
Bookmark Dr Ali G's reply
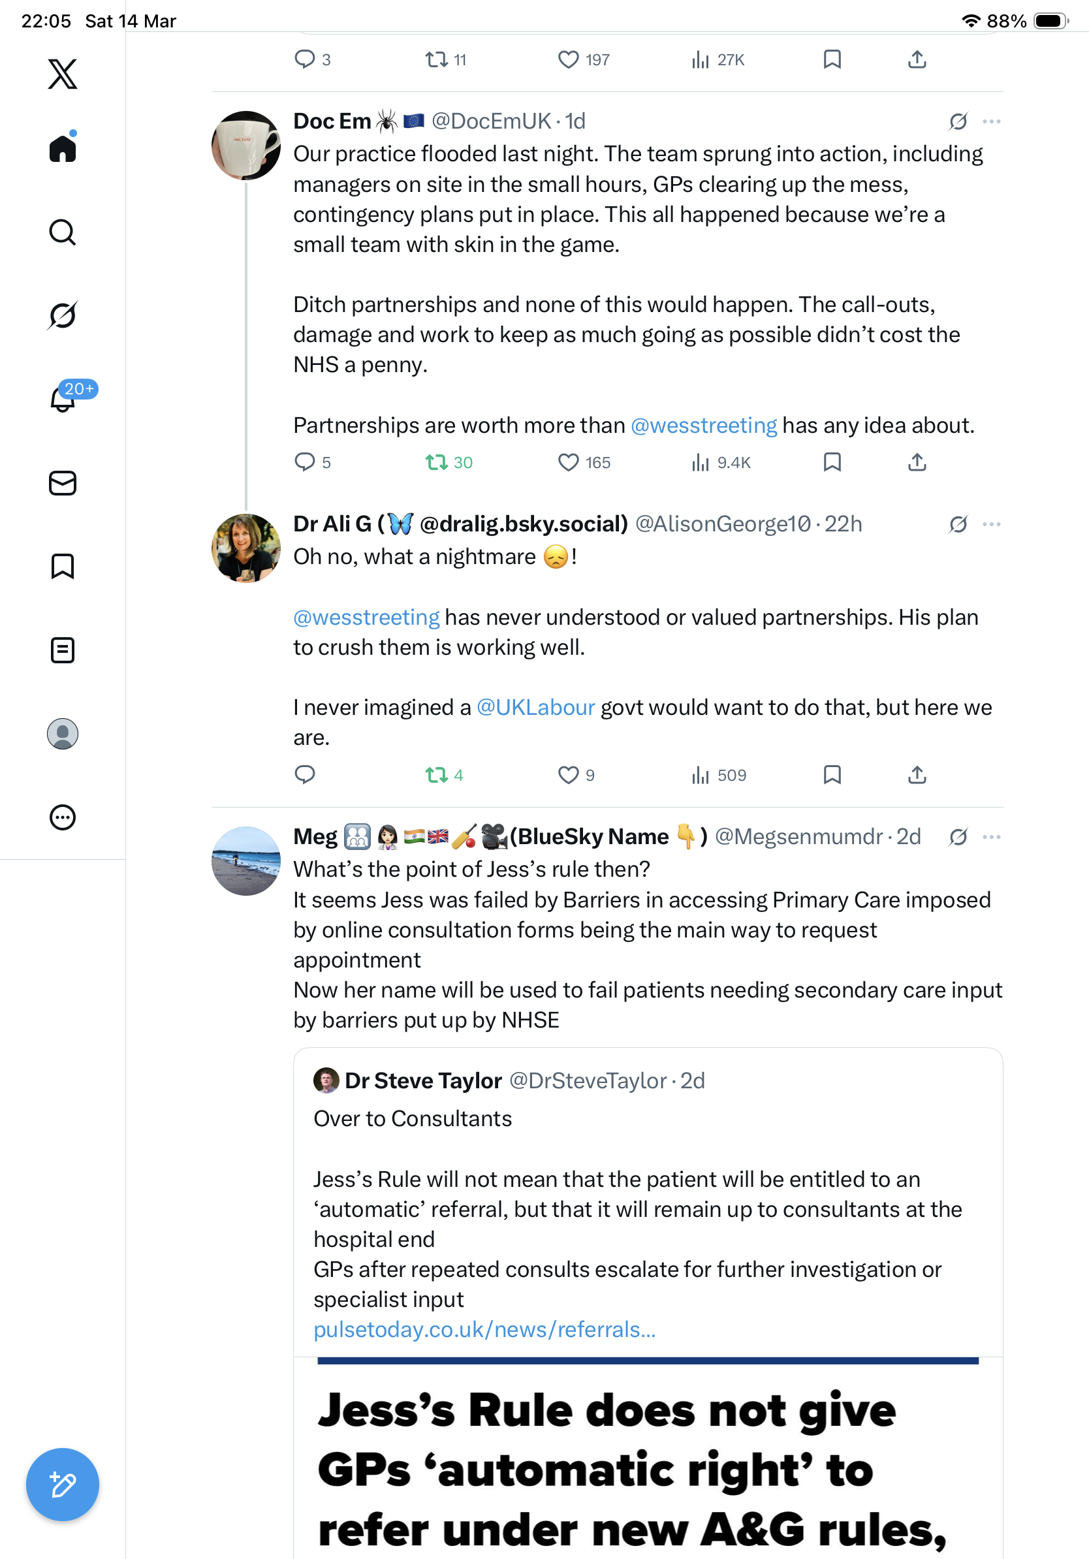click(832, 775)
